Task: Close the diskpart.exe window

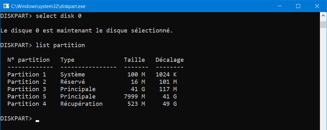Action: (317, 6)
